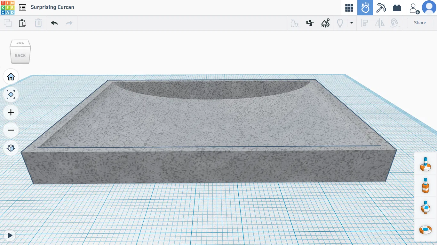The width and height of the screenshot is (437, 245).
Task: Switch to 3D design grid view
Action: coord(349,8)
